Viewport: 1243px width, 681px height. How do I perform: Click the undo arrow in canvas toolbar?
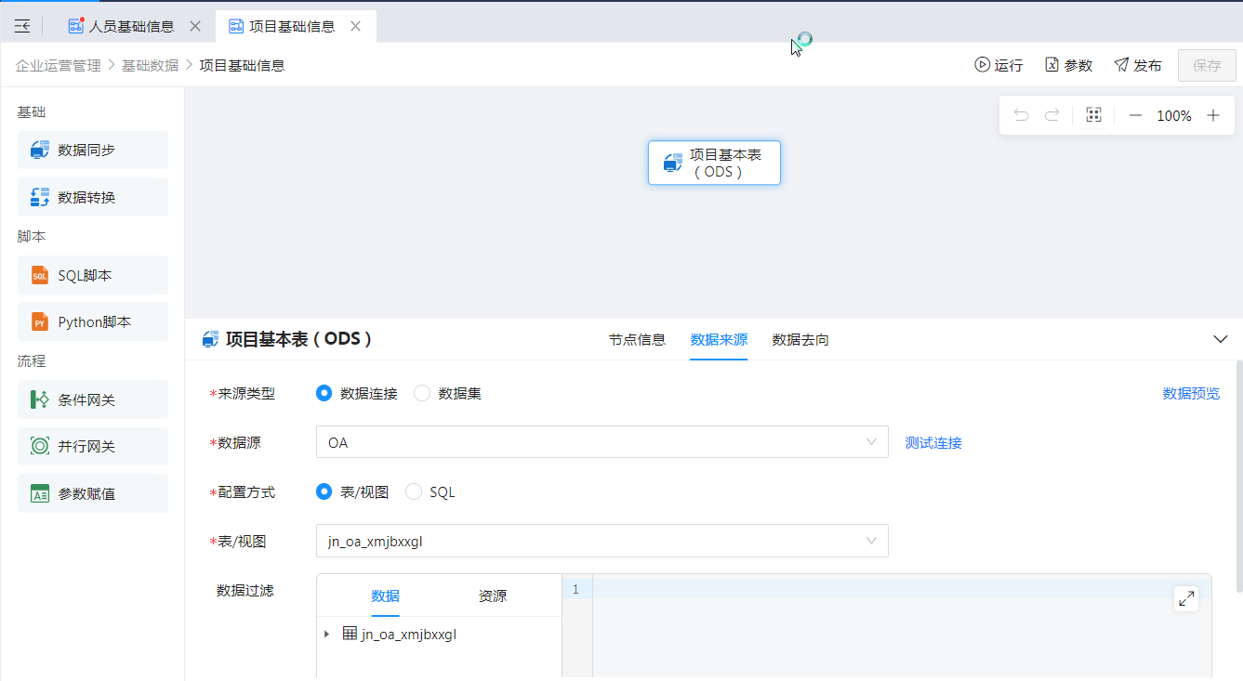(1021, 115)
